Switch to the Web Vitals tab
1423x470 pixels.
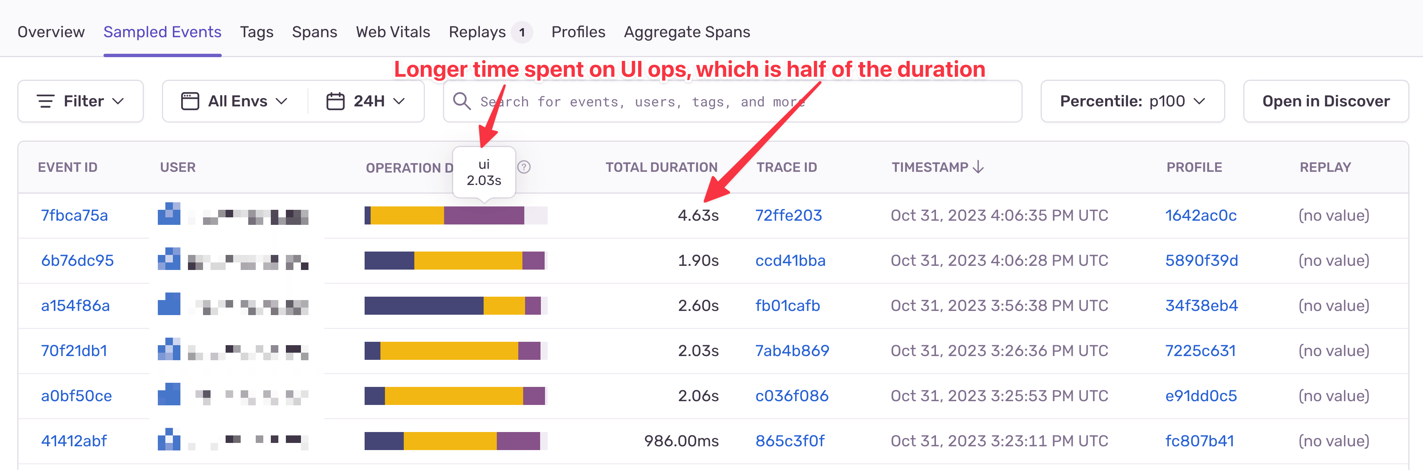(393, 32)
